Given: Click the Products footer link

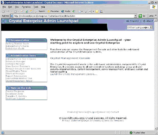Looking at the screenshot, I should point(72,112).
